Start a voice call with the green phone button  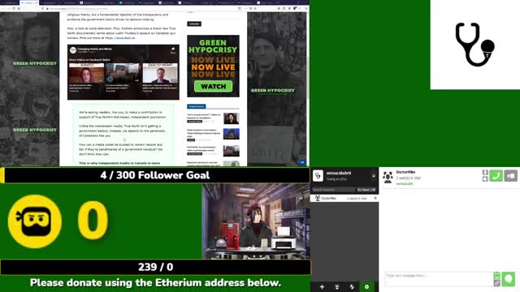pos(496,176)
